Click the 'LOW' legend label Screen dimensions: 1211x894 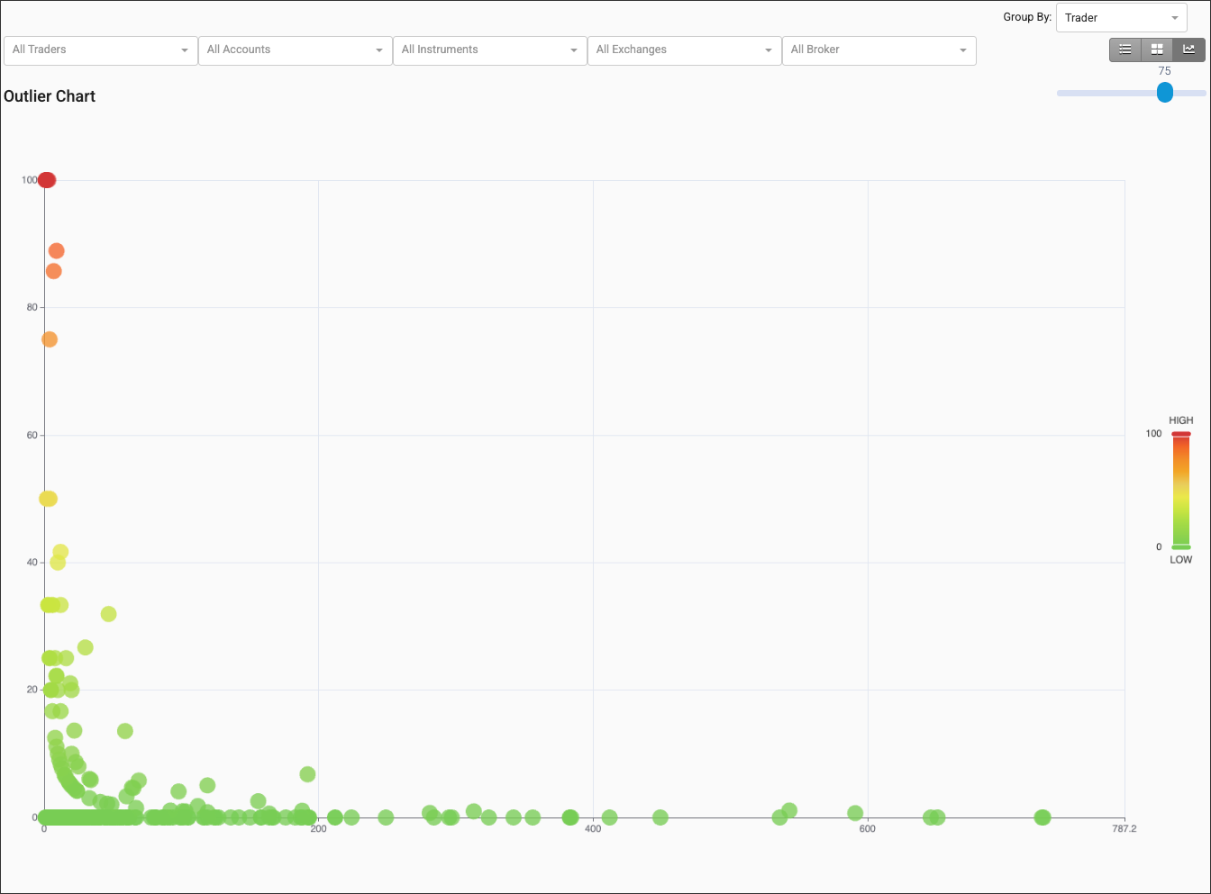(x=1181, y=560)
